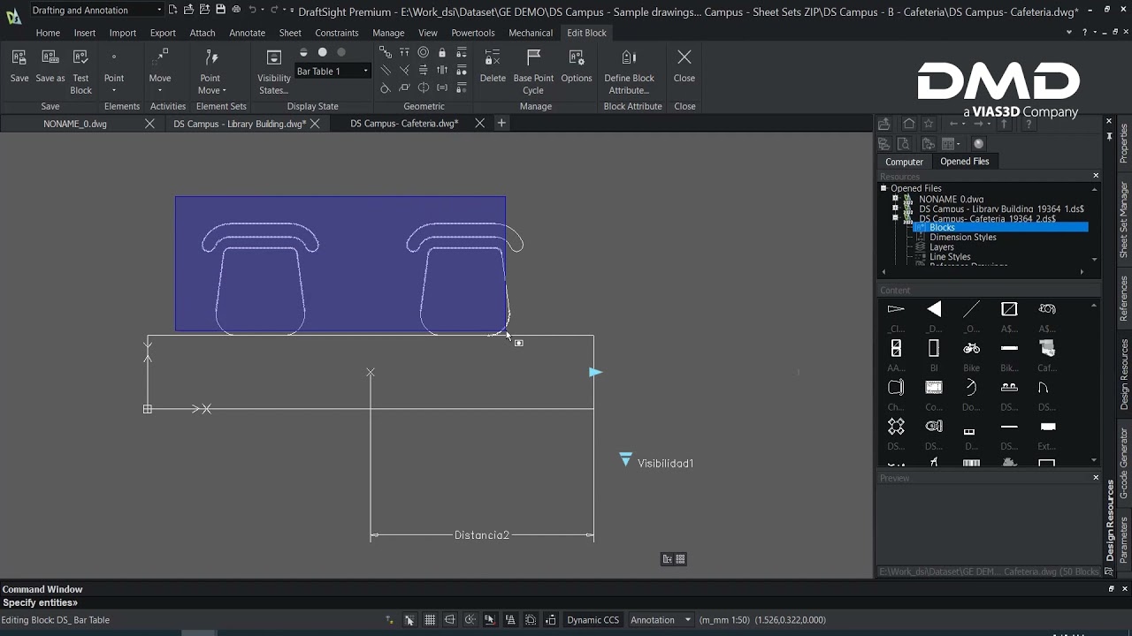Screen dimensions: 1132x636
Task: Click the DraftSight application logo
Action: 13,15
